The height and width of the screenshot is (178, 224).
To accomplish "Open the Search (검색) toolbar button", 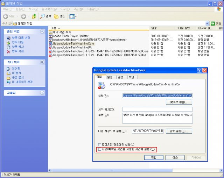I will (45, 16).
